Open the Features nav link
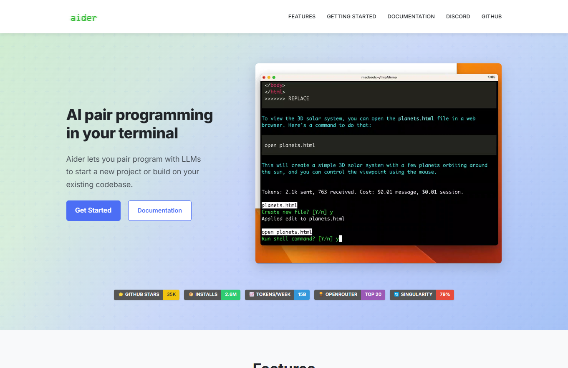This screenshot has height=368, width=568. [x=302, y=17]
